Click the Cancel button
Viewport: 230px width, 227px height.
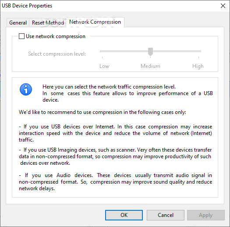coord(166,215)
